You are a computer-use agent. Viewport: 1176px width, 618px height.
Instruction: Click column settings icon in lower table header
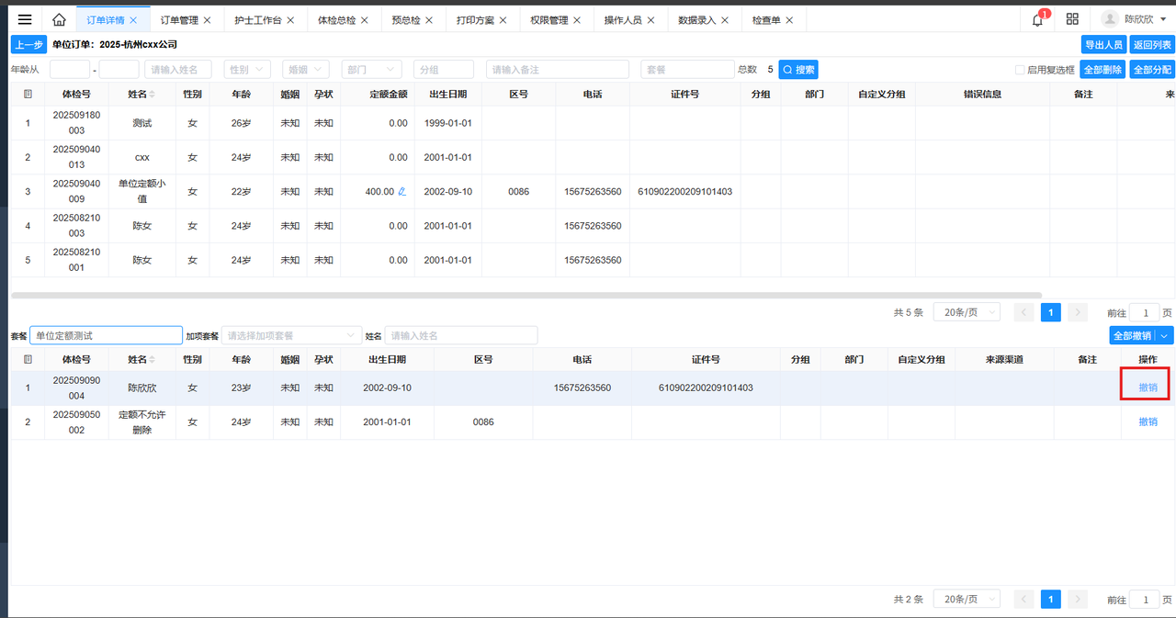pos(28,359)
